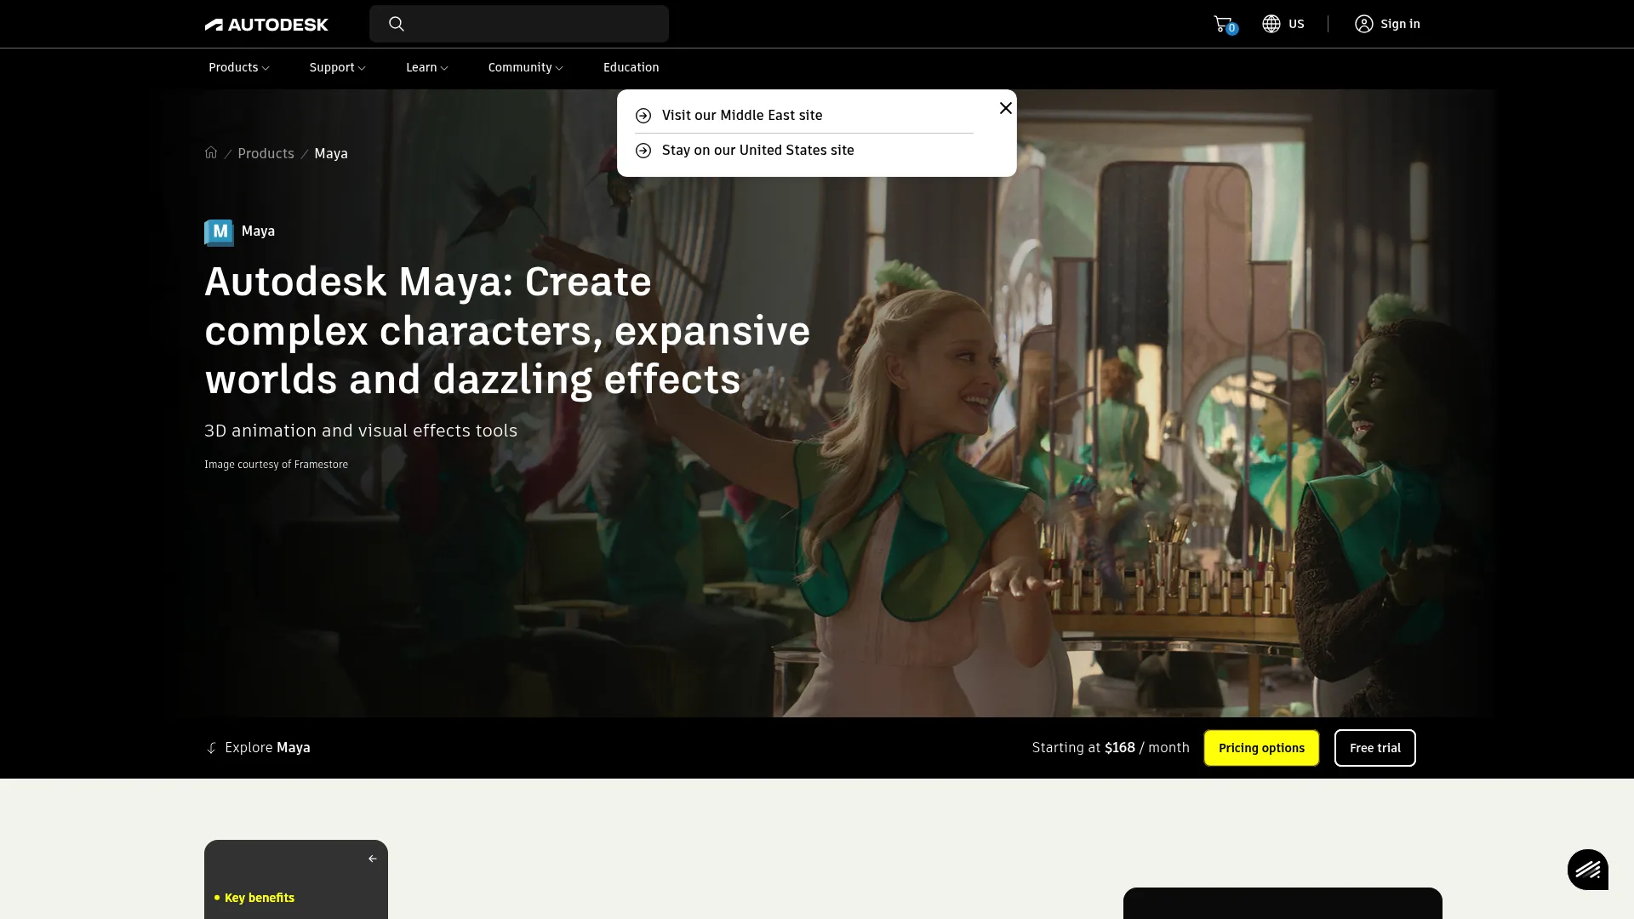Click the Free trial button

point(1375,748)
